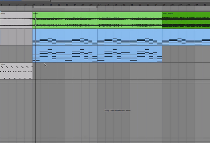210x143 pixels.
Task: Click bar 18 in the beat-time ruler
Action: pos(107,5)
